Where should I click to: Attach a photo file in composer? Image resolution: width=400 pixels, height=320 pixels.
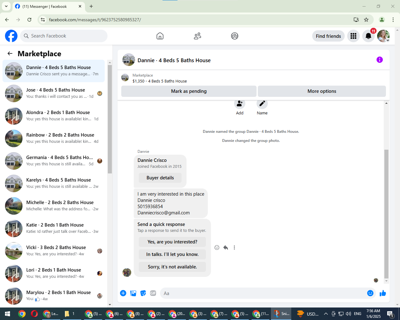pyautogui.click(x=133, y=293)
